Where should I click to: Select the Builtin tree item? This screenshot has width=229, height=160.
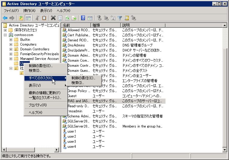[25, 40]
